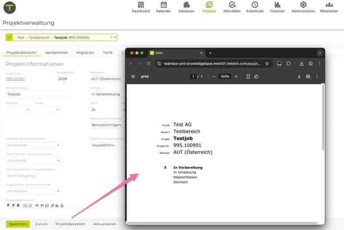Open the Projekte module
This screenshot has height=230, width=344.
pyautogui.click(x=209, y=7)
